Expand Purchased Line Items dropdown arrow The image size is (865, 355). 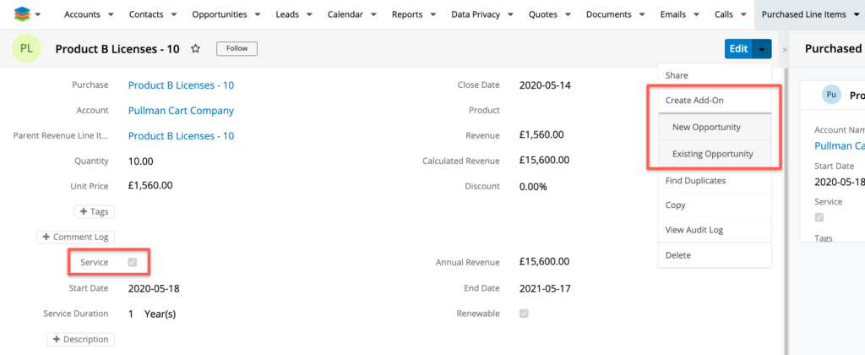click(857, 15)
